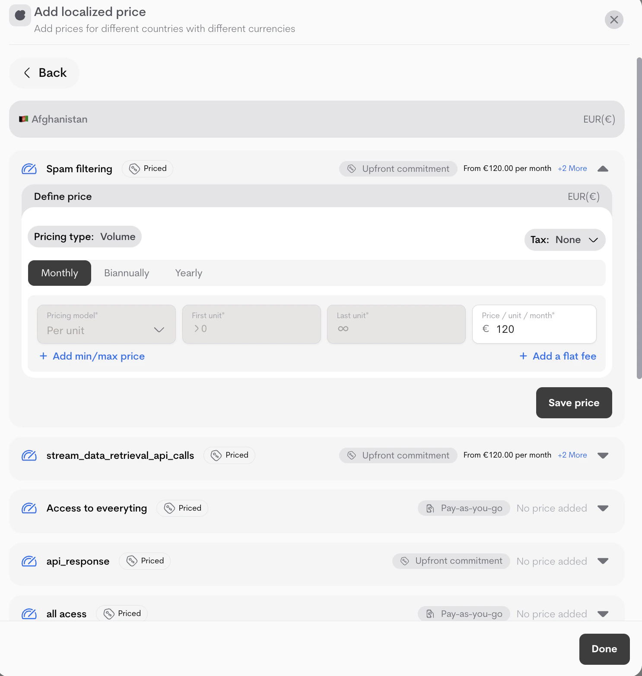Screen dimensions: 642x676
Task: Expand the stream_data_retrieval_api_calls row
Action: pyautogui.click(x=603, y=455)
